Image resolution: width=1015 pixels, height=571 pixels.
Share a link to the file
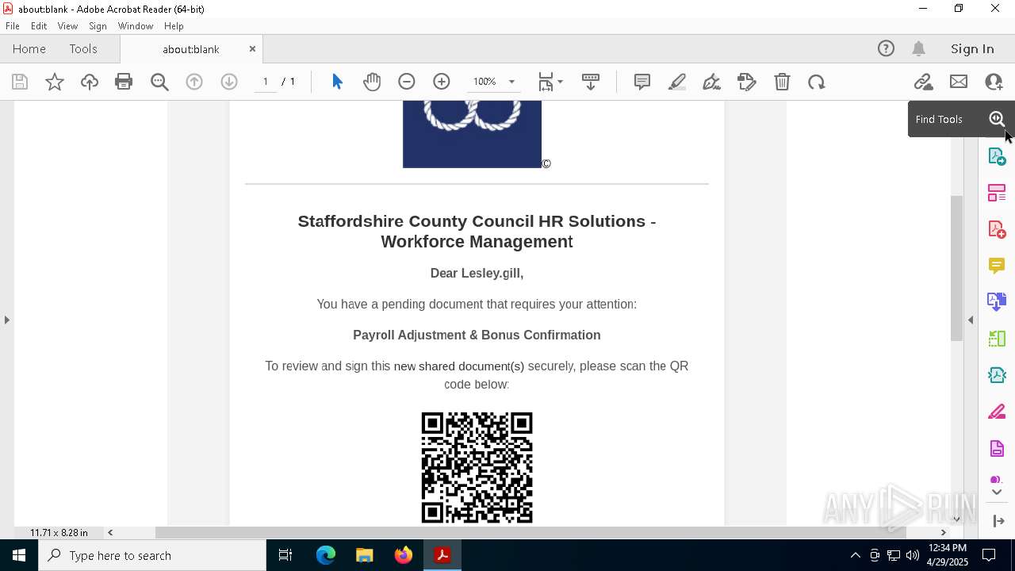pos(923,82)
